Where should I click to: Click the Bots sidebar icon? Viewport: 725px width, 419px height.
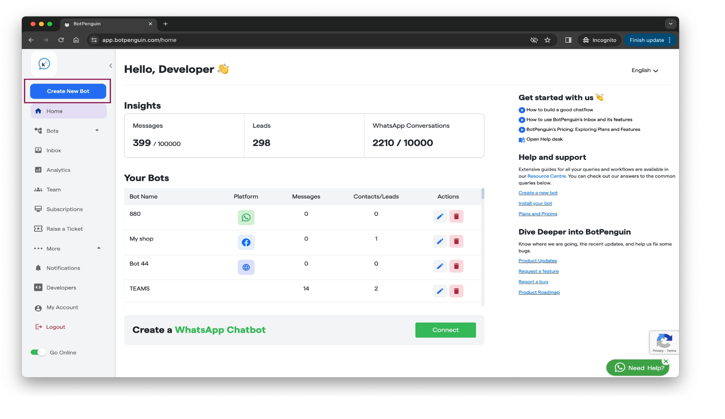pyautogui.click(x=38, y=131)
